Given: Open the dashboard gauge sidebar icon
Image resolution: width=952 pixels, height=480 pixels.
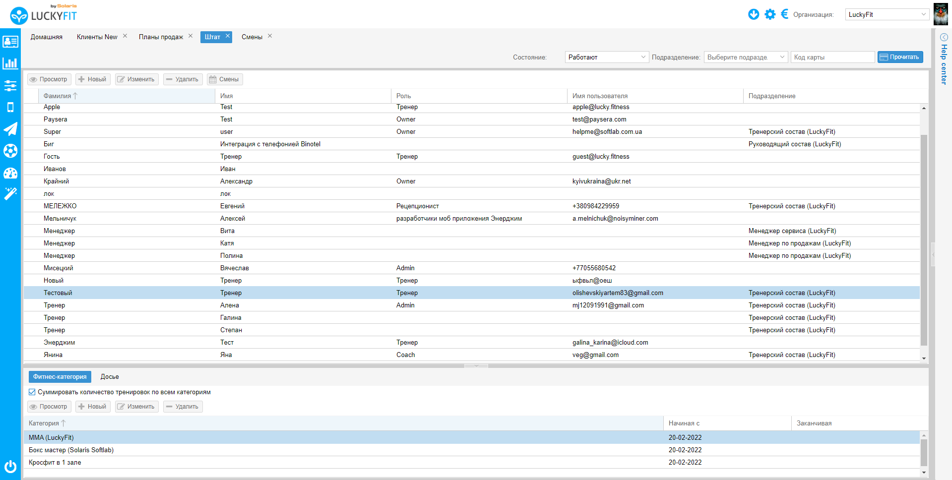Looking at the screenshot, I should point(10,173).
